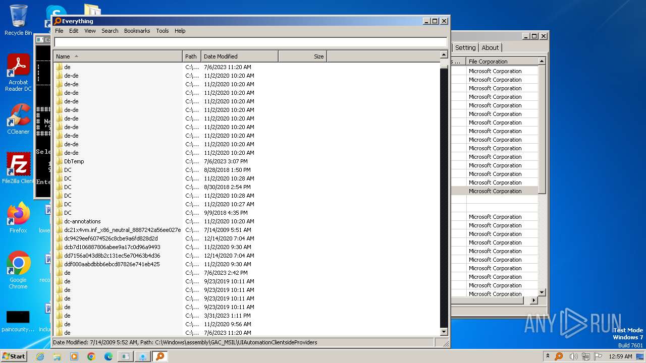Image resolution: width=646 pixels, height=363 pixels.
Task: Switch to the Setting tab in back window
Action: coord(465,47)
